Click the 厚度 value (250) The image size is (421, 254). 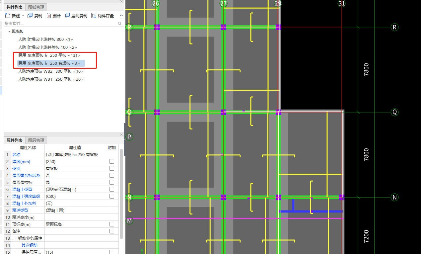(x=75, y=161)
